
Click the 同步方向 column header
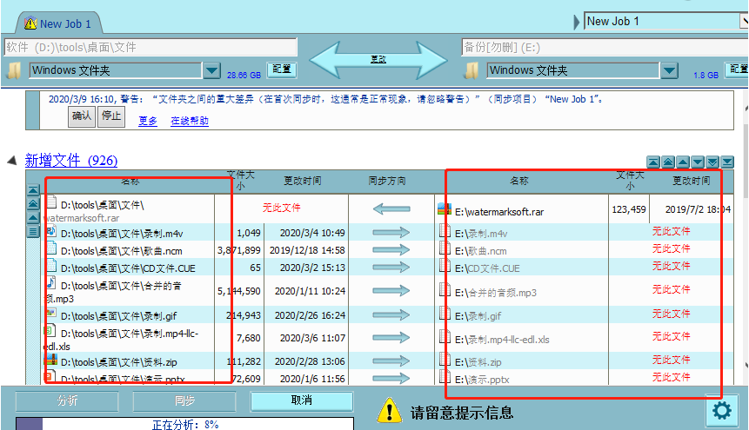[x=387, y=181]
